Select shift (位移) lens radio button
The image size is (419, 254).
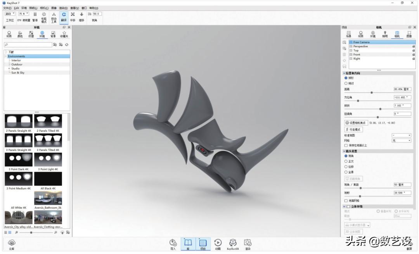click(346, 166)
